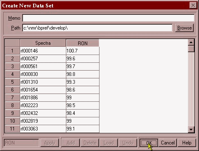The width and height of the screenshot is (199, 151).
Task: Click spectra cell rf002223
Action: (x=43, y=105)
